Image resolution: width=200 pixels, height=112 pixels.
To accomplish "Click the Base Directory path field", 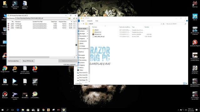I will pyautogui.click(x=42, y=18).
